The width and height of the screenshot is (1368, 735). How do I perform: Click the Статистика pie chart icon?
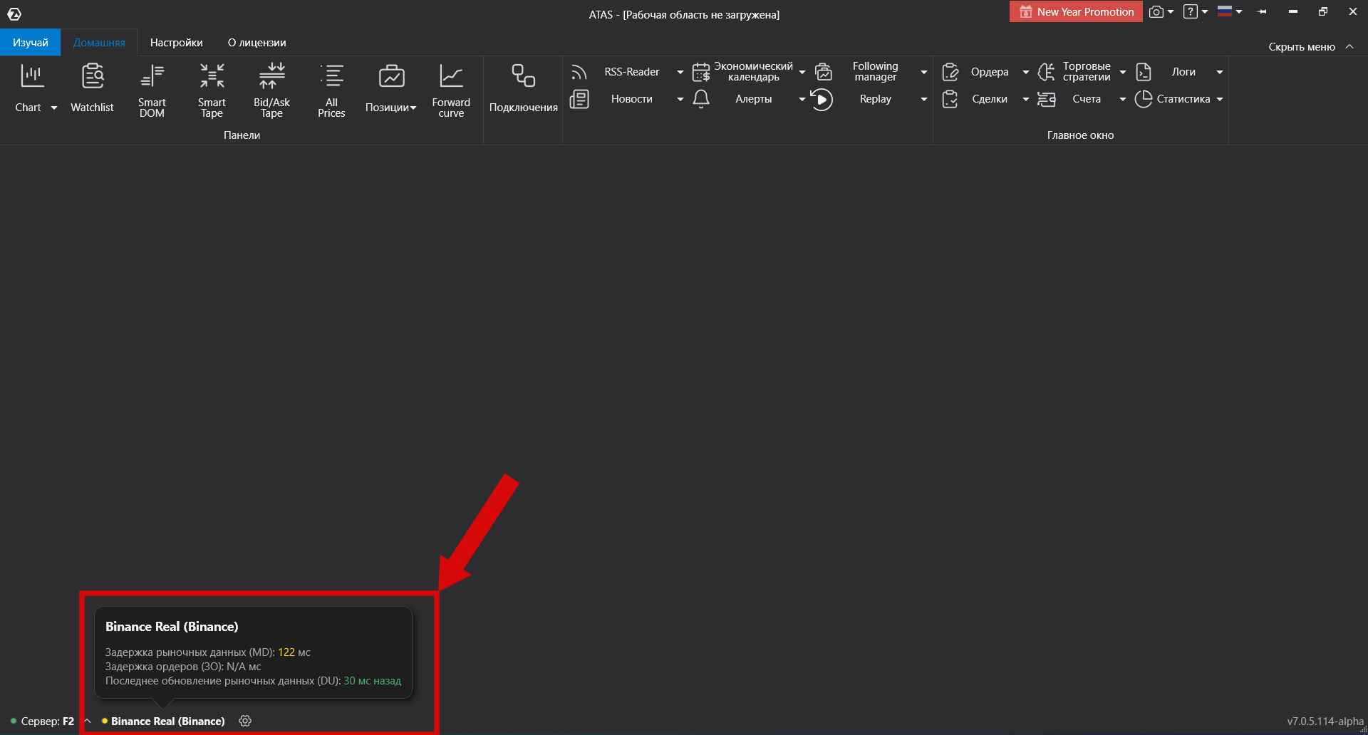tap(1144, 99)
